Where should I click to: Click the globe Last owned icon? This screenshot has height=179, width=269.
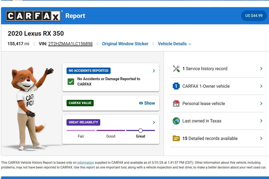click(x=176, y=121)
